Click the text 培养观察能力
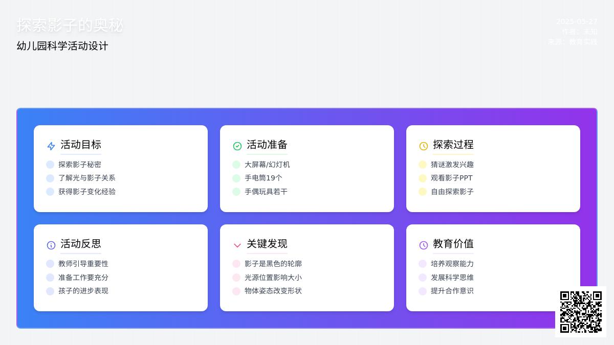Screen dimensions: 614x345 point(452,264)
